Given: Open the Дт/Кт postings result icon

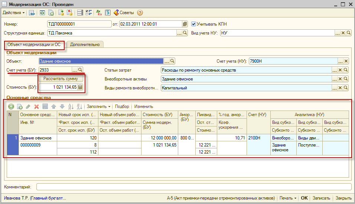Looking at the screenshot, I should [x=99, y=13].
